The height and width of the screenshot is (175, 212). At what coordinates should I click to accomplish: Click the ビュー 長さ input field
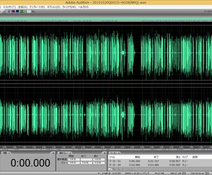(x=99, y=163)
